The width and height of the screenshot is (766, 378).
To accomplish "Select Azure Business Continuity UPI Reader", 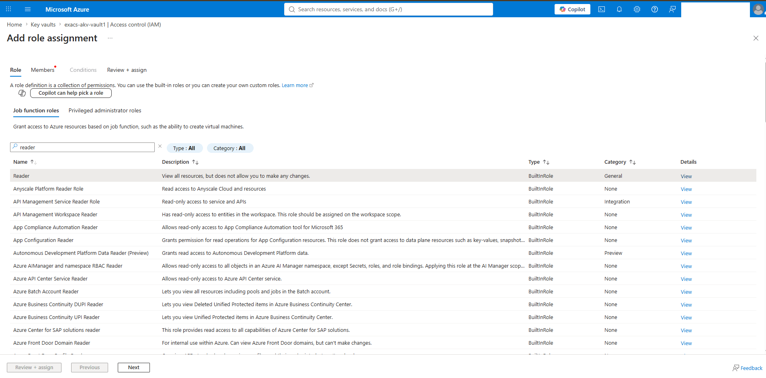I will (383, 317).
